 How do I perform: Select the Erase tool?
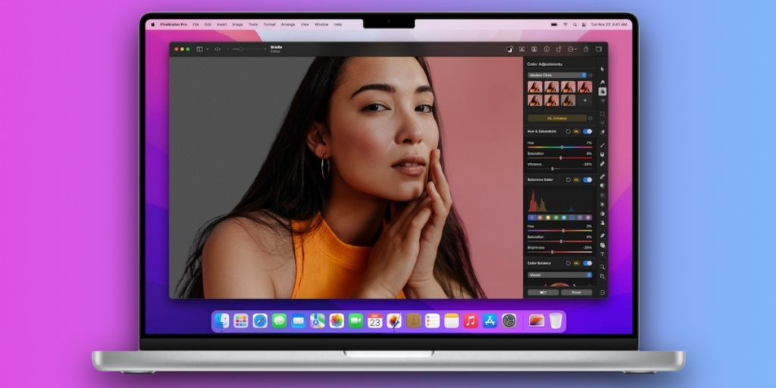(602, 164)
